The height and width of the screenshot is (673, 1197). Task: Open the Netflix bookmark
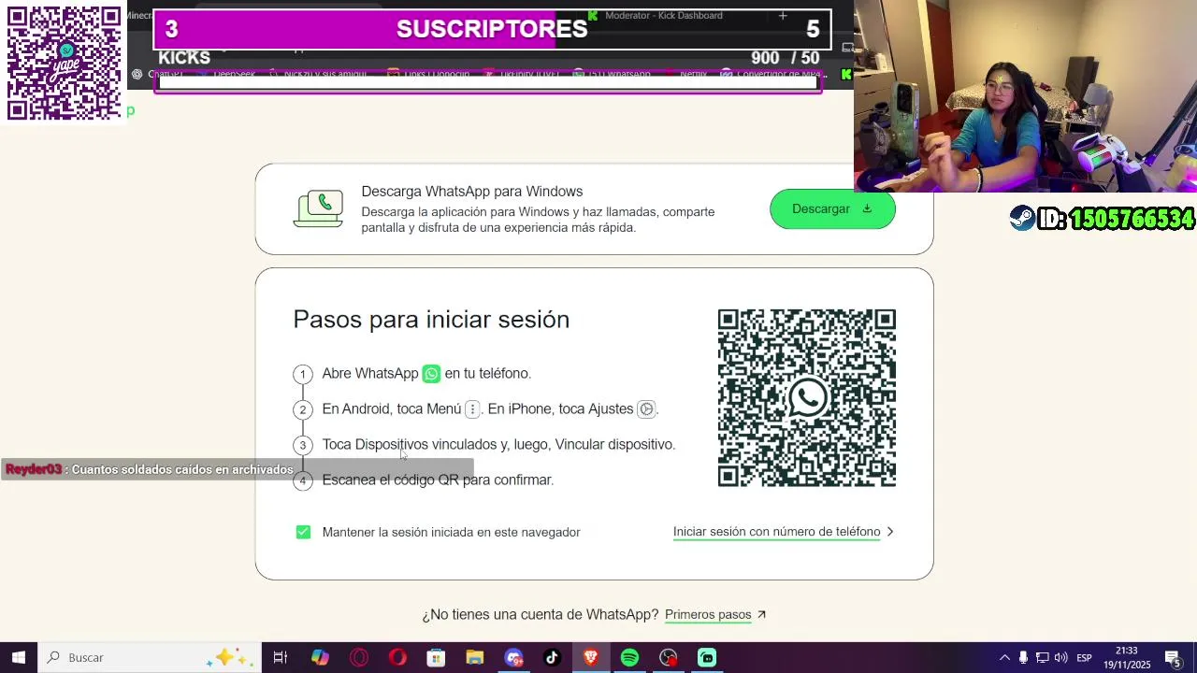tap(685, 74)
